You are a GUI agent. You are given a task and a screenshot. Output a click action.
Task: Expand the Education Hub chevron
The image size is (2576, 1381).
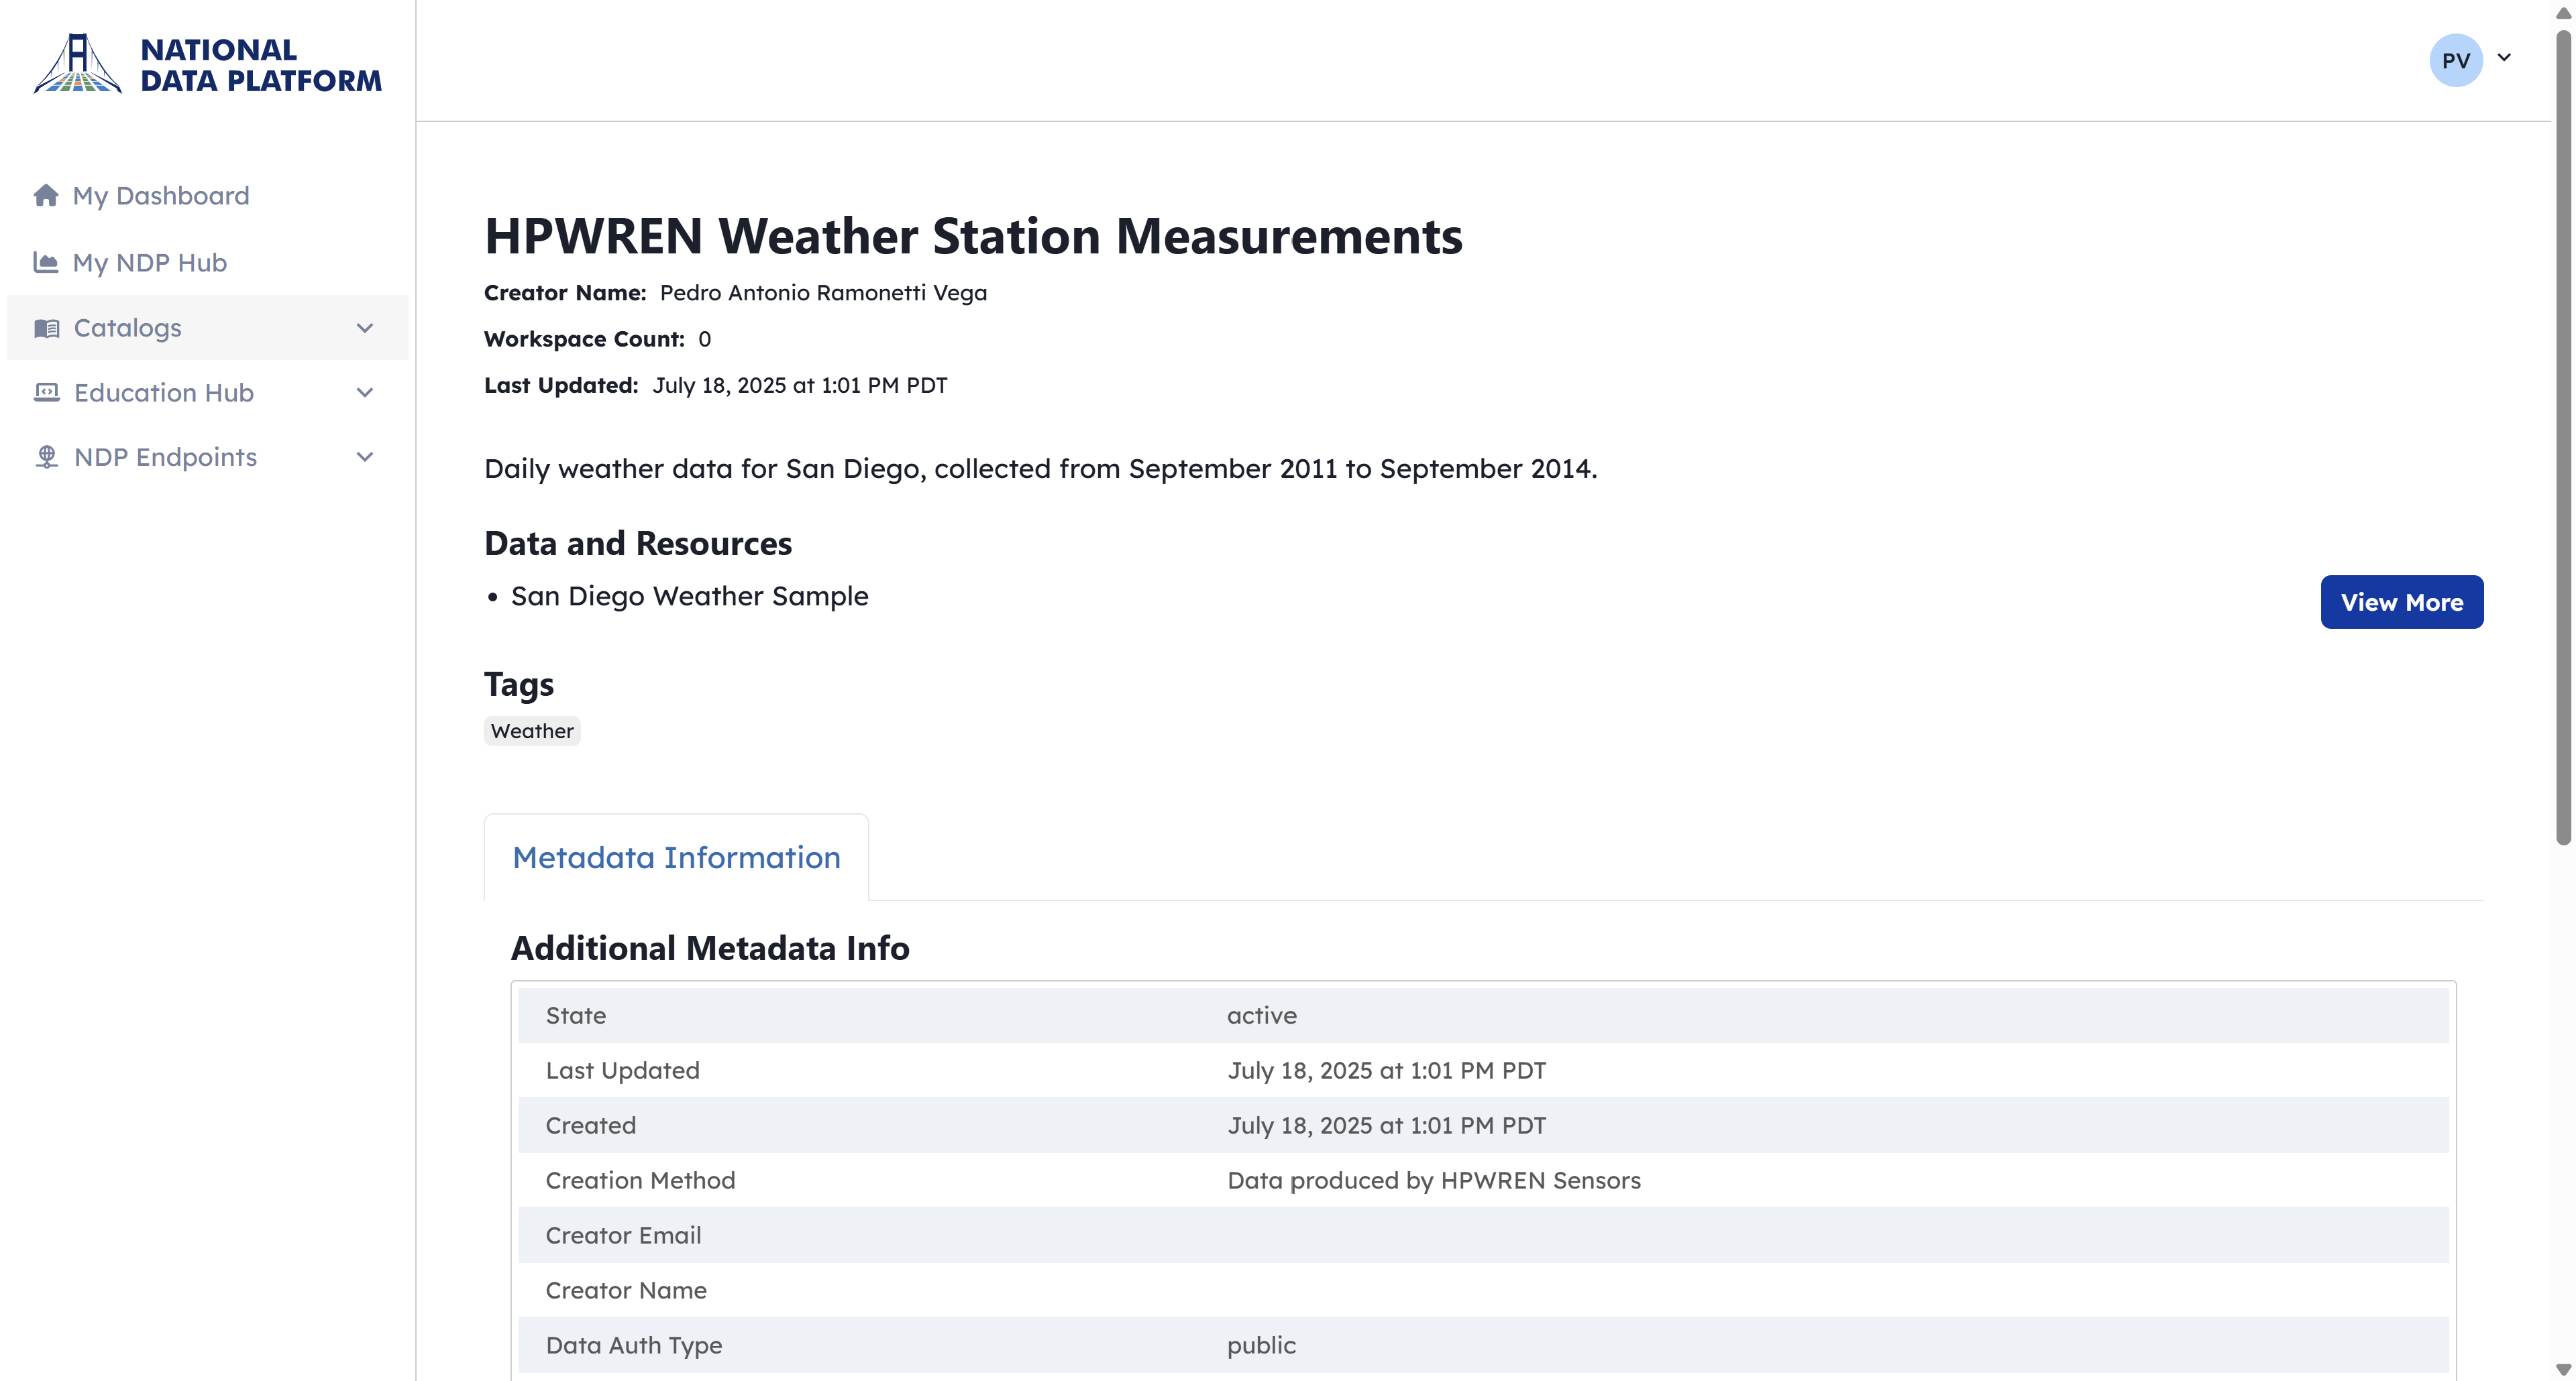(365, 393)
